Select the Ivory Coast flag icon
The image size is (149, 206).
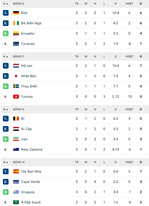(x=16, y=23)
